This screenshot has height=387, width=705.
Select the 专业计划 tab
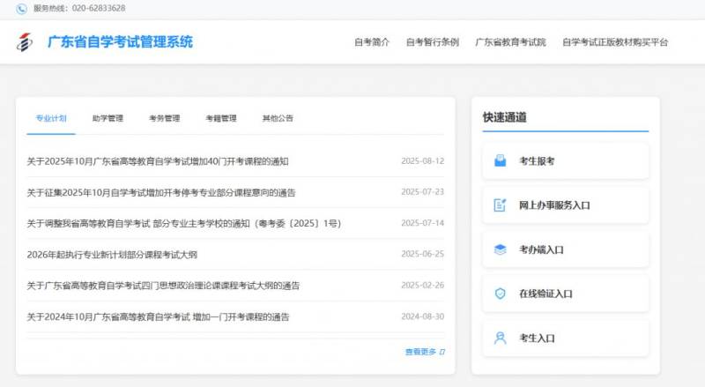(x=50, y=118)
